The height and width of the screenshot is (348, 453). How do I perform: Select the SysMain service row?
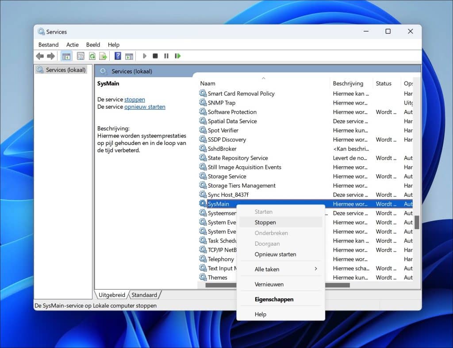pyautogui.click(x=305, y=204)
